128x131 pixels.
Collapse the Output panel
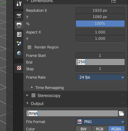[27, 103]
